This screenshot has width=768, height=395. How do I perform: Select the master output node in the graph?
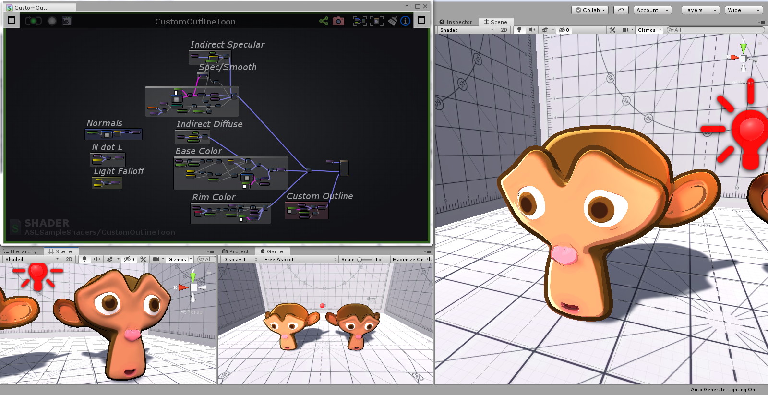tap(344, 168)
